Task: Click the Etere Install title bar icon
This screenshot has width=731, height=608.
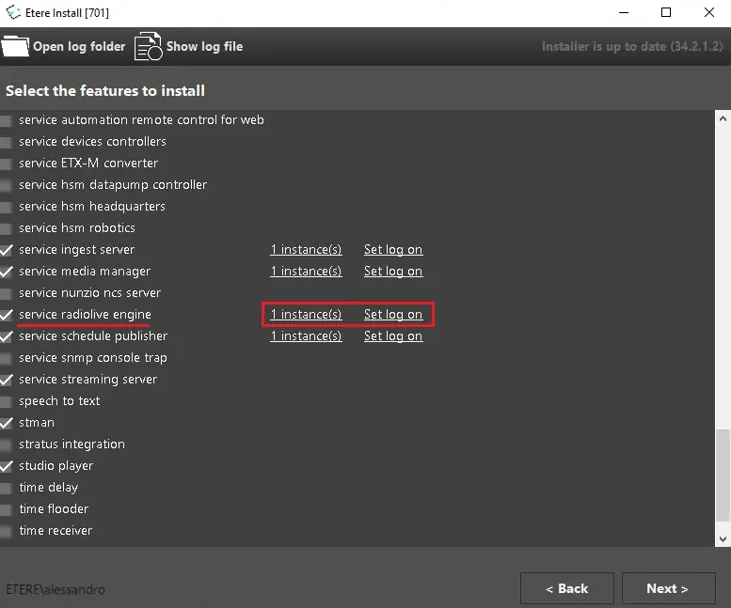Action: tap(13, 12)
